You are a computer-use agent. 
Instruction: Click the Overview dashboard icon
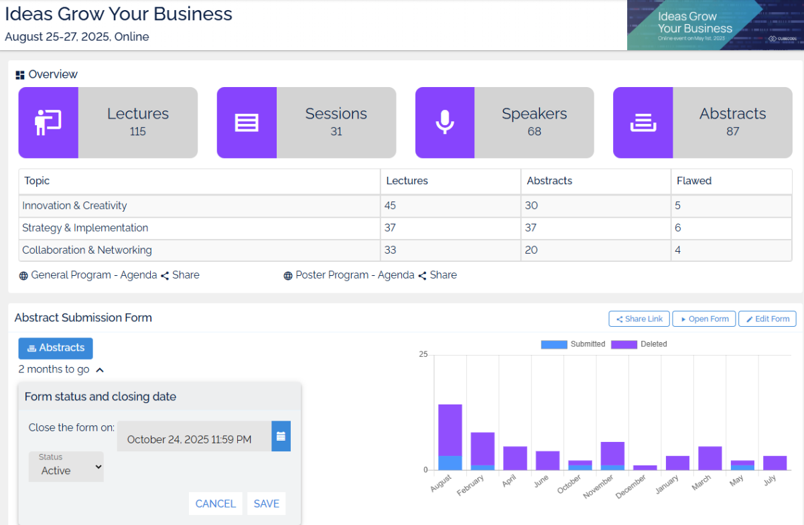[20, 75]
